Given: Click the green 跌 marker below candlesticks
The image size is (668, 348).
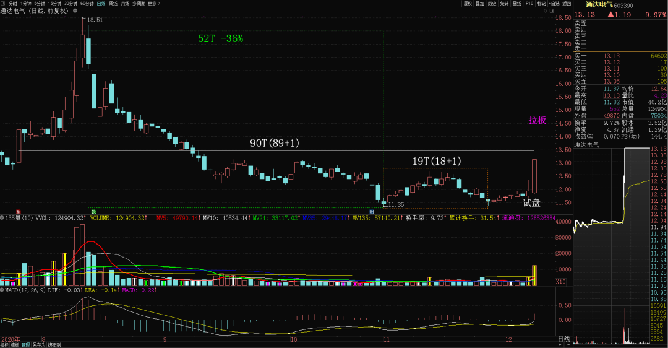Looking at the screenshot, I should 93,212.
